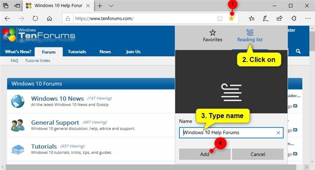Screen dimensions: 315x170
Task: Click go-to-last-post icon in General Support row
Action: [295, 130]
